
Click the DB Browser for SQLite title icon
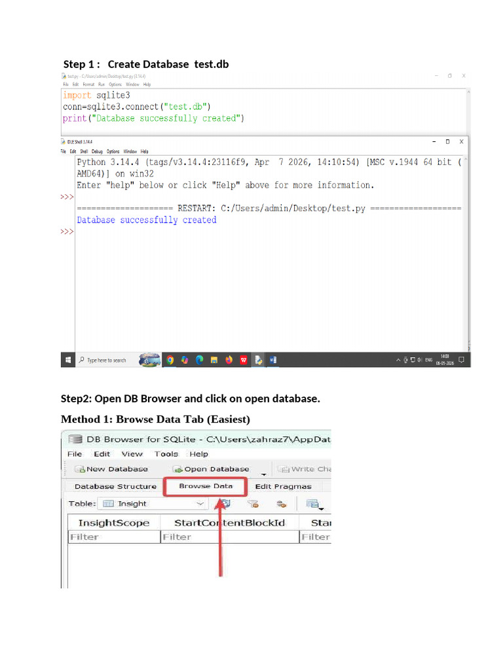click(75, 439)
